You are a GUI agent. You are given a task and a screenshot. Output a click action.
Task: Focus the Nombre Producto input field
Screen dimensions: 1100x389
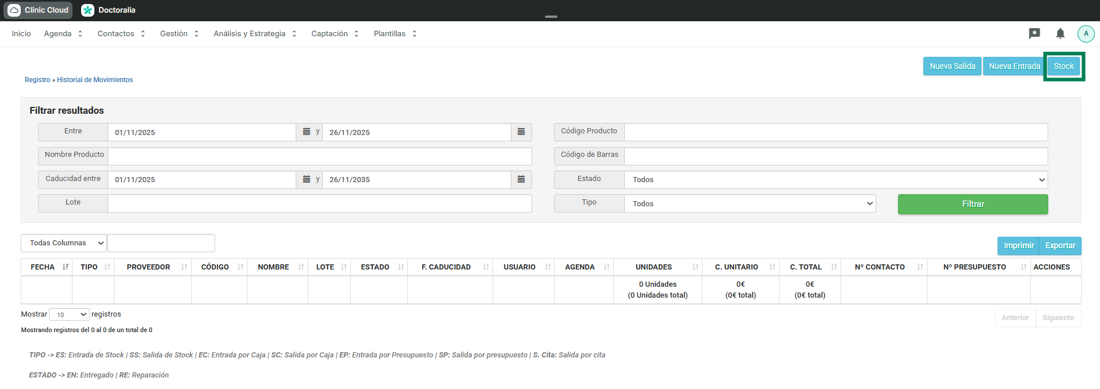click(x=319, y=156)
